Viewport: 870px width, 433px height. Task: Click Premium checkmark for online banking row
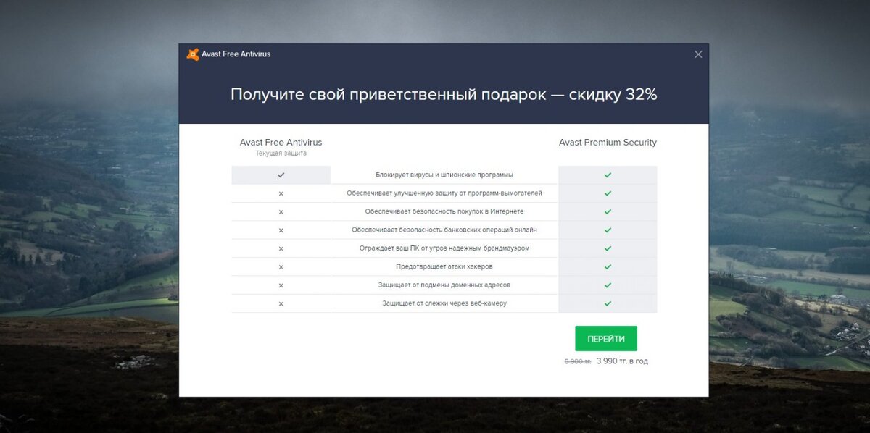608,230
